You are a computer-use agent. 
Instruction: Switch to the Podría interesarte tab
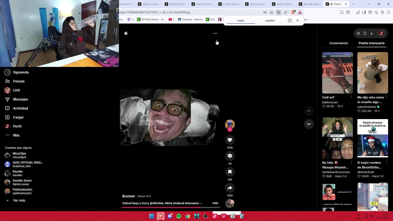point(372,43)
